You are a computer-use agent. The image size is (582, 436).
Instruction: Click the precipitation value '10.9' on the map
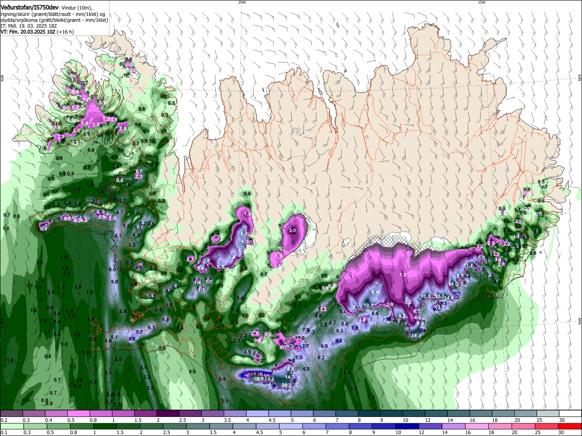click(x=368, y=305)
